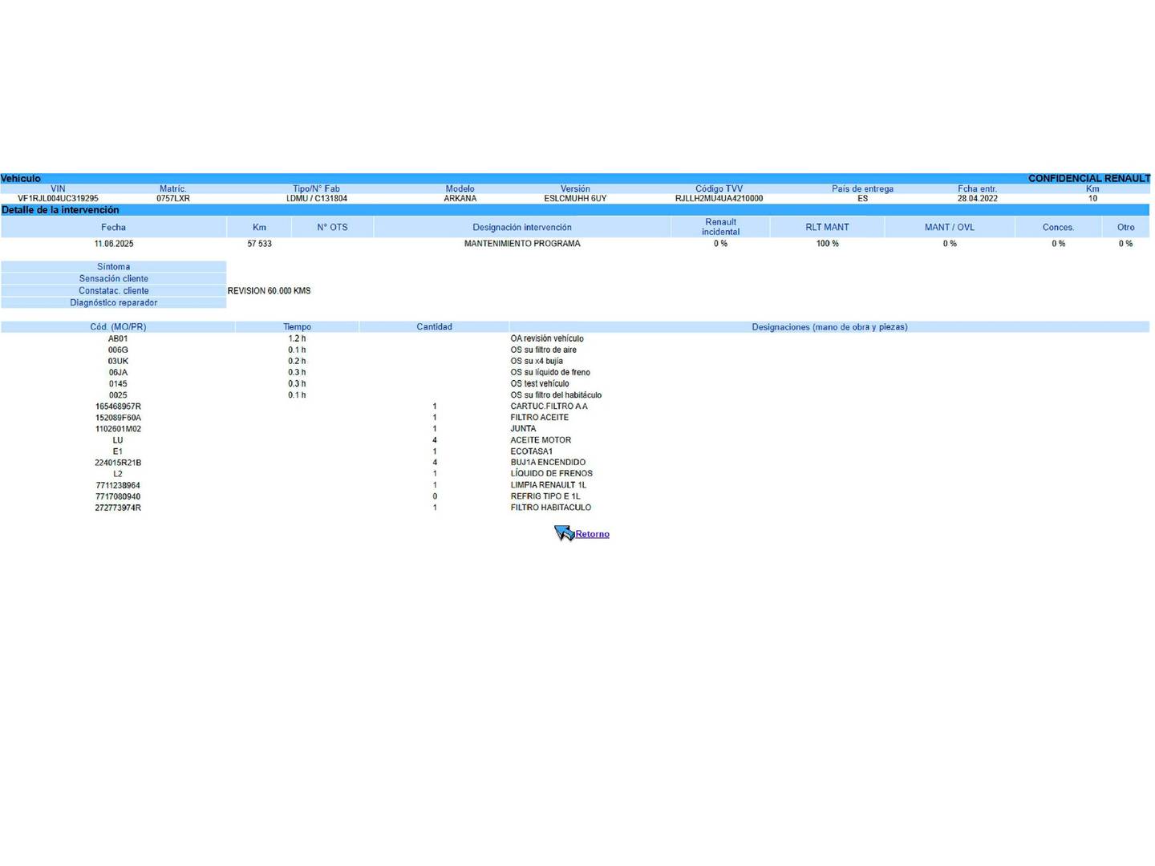
Task: Select the plate number 0757LXR
Action: click(173, 198)
